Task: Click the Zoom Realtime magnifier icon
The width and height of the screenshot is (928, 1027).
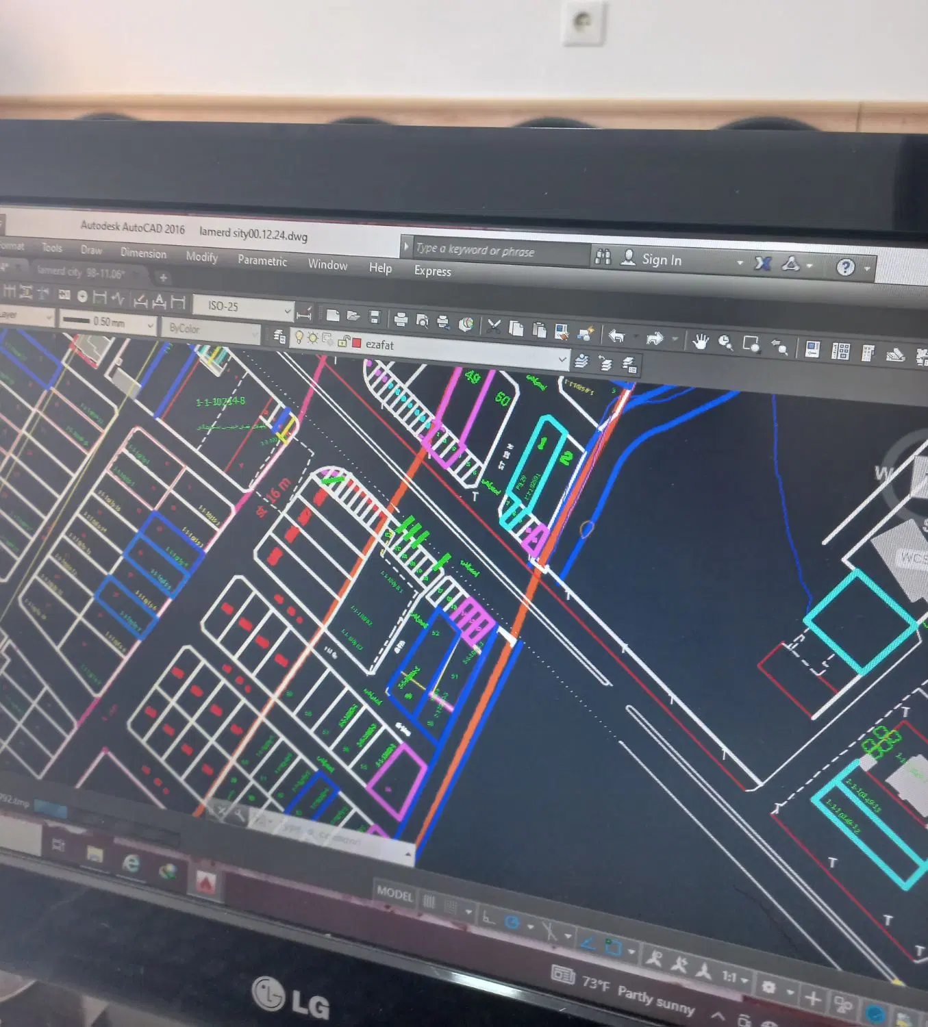Action: pos(725,342)
